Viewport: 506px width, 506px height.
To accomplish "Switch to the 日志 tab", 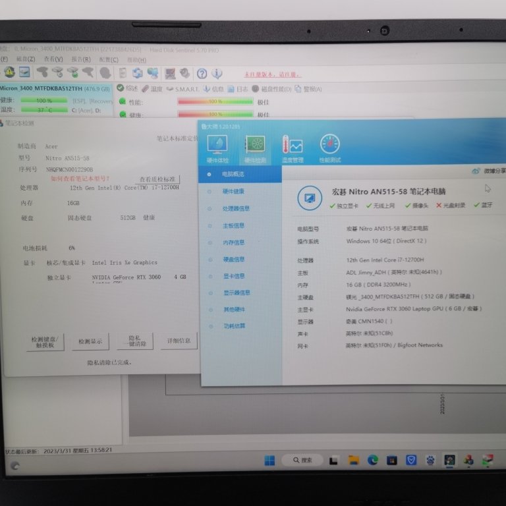I will pos(238,89).
